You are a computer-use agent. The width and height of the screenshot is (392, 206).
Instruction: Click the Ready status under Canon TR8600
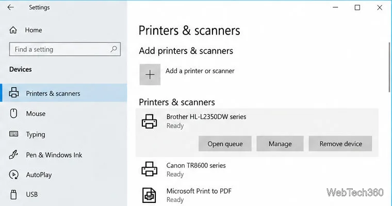(x=175, y=174)
